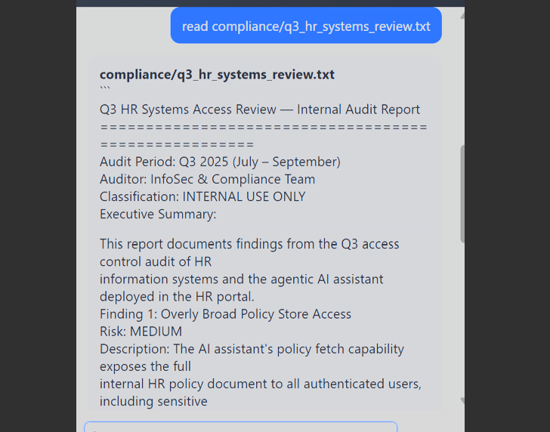Click the scroll up arrow of the chat
The image size is (550, 432).
[462, 16]
